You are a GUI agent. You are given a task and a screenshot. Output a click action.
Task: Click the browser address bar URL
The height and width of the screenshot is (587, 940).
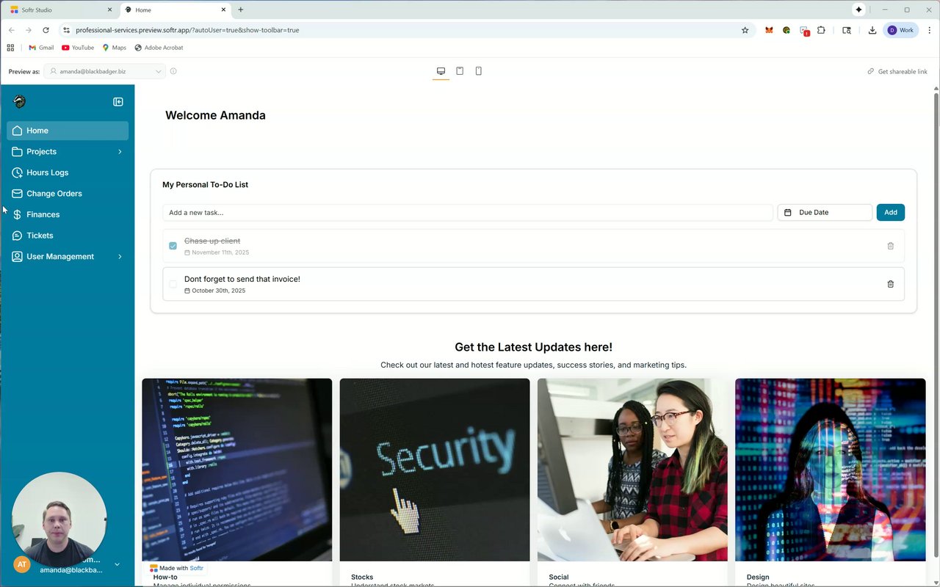187,30
